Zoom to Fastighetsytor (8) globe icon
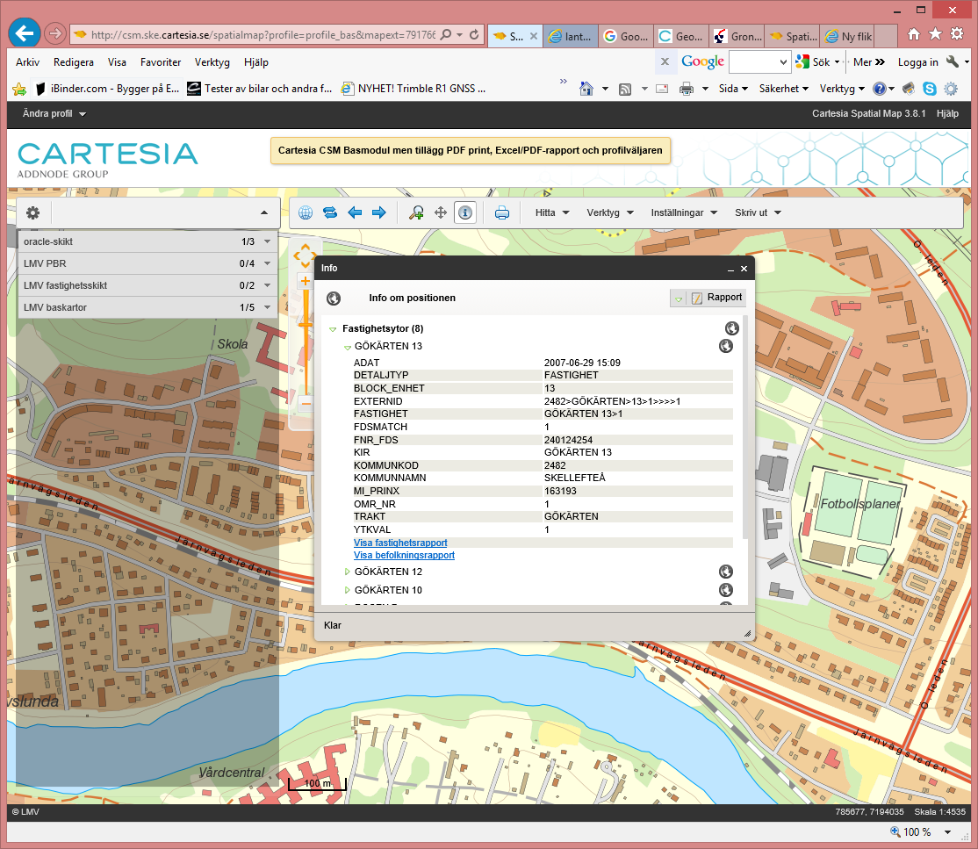978x849 pixels. 731,328
